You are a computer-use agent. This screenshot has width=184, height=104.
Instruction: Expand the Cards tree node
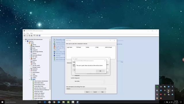(29, 48)
